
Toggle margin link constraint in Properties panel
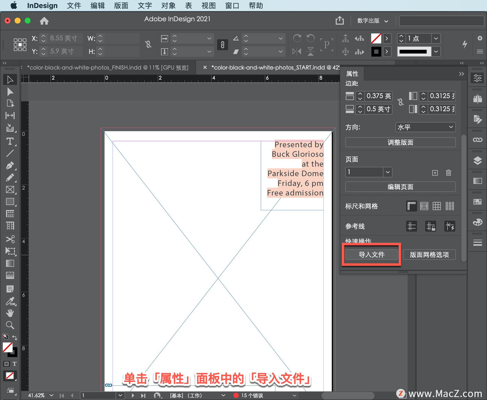point(401,102)
